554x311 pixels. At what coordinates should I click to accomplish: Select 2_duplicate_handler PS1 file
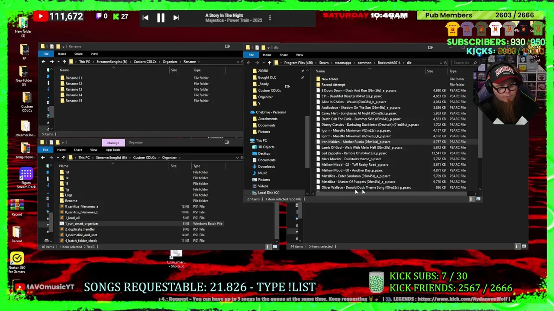(x=80, y=229)
